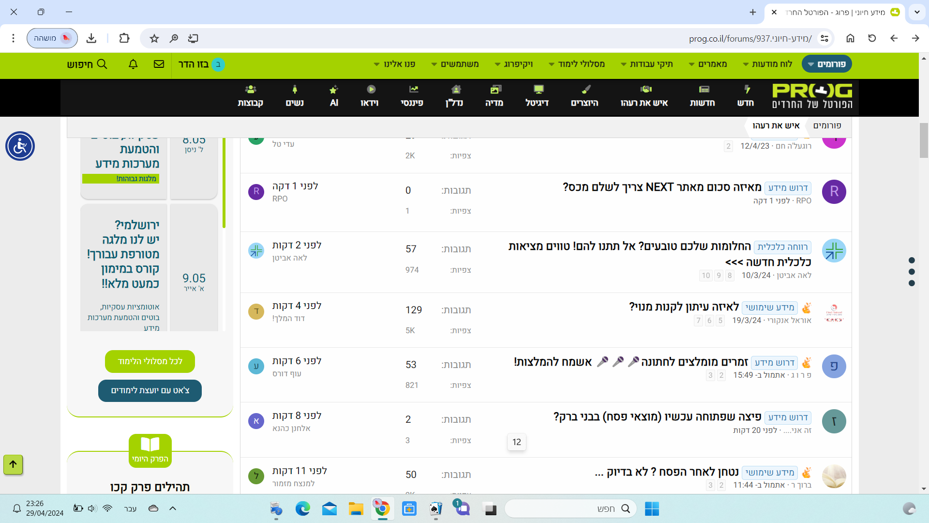Open the inbox envelope icon
The image size is (929, 523).
tap(159, 64)
